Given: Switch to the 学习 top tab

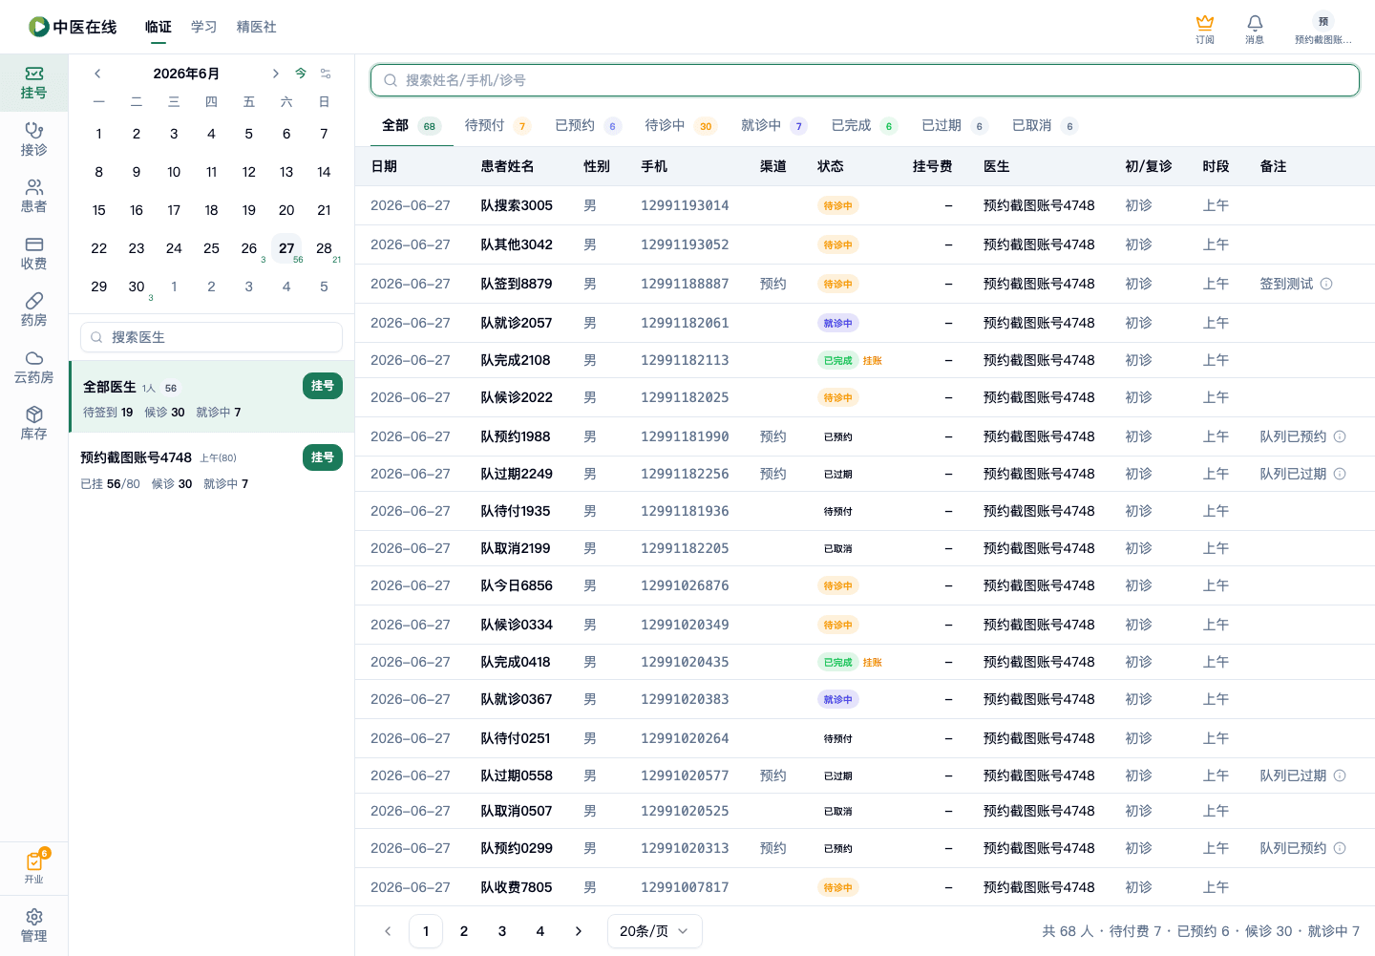Looking at the screenshot, I should pyautogui.click(x=204, y=27).
